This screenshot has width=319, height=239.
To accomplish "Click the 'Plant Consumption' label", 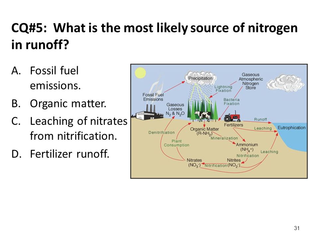I will (x=176, y=143).
